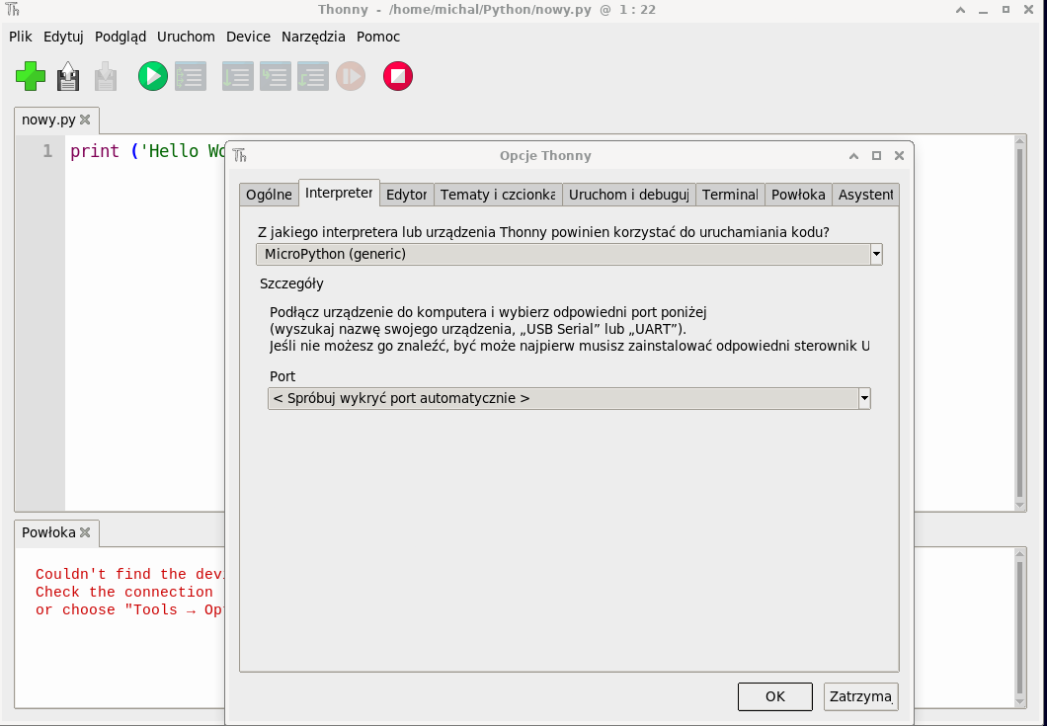Click the step out toolbar icon
The image size is (1047, 726).
tap(312, 76)
